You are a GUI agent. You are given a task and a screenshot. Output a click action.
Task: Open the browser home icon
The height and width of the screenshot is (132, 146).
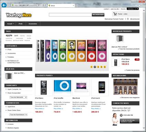(136, 5)
